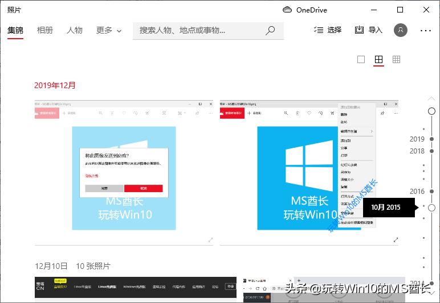440x303 pixels.
Task: Open the OneDrive label link
Action: tap(312, 10)
